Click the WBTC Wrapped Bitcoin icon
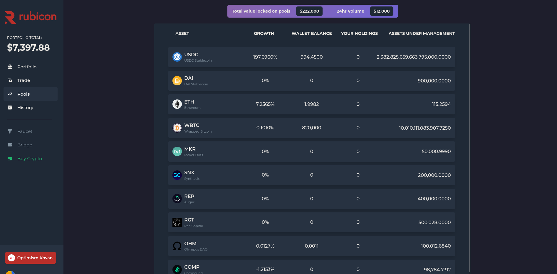 (x=177, y=128)
